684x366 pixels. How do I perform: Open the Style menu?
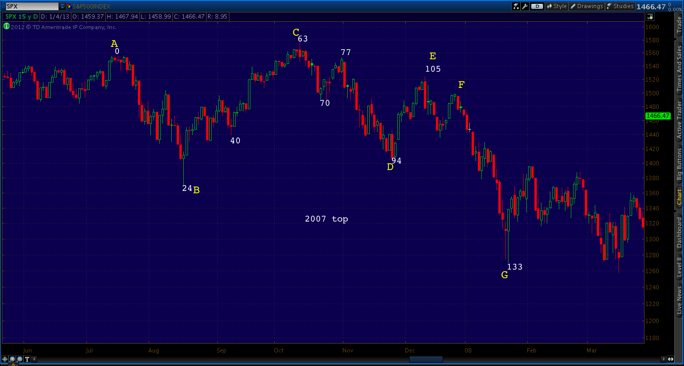pyautogui.click(x=557, y=6)
